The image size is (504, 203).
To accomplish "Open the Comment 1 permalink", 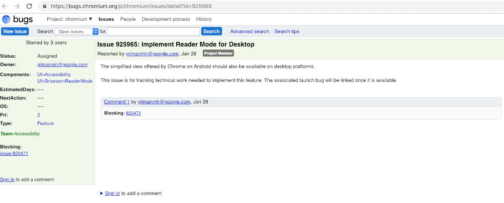I will 117,102.
